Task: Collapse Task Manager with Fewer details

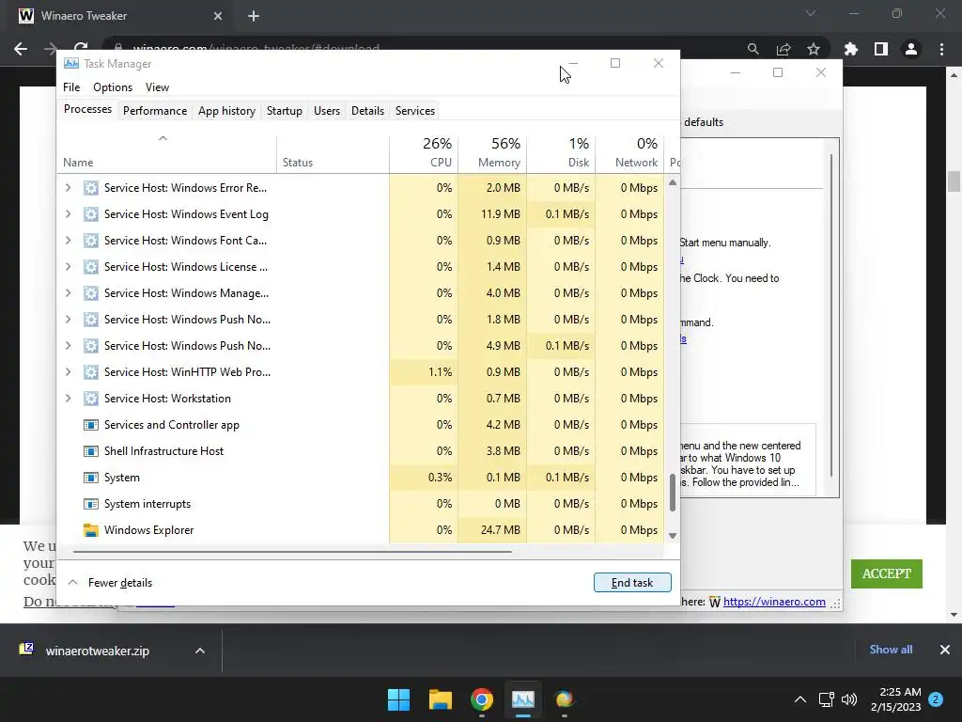Action: [110, 583]
